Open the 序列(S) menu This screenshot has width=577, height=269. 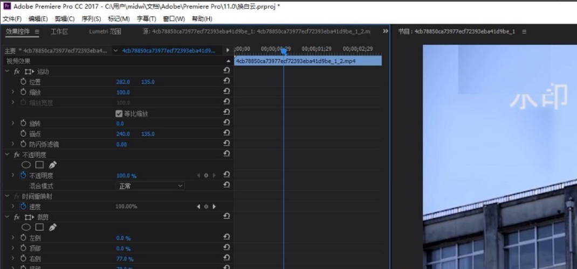click(91, 19)
